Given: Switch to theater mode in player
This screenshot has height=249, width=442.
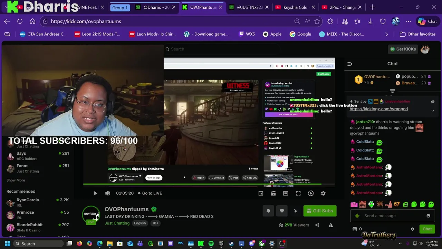Looking at the screenshot, I should (x=286, y=193).
